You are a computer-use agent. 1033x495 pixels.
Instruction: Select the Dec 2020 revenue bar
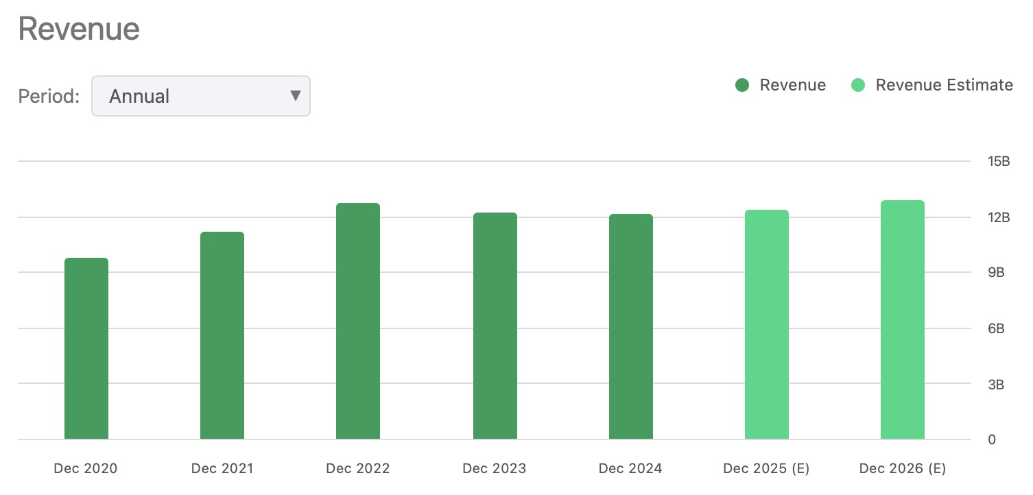[86, 348]
